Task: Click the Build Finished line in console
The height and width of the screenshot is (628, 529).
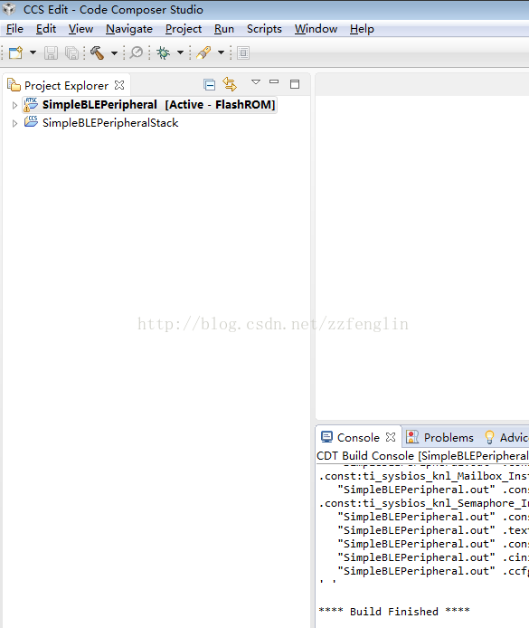Action: 394,612
